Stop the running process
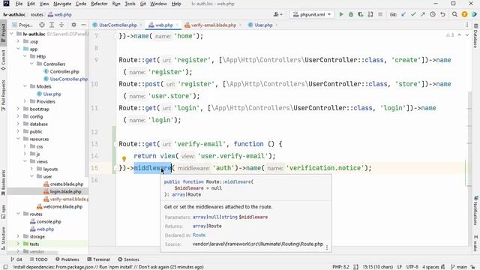The image size is (480, 270). [x=380, y=14]
